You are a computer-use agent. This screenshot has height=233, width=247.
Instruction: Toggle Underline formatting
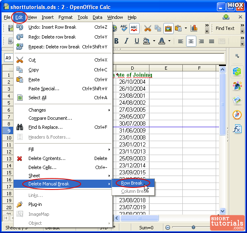137,41
